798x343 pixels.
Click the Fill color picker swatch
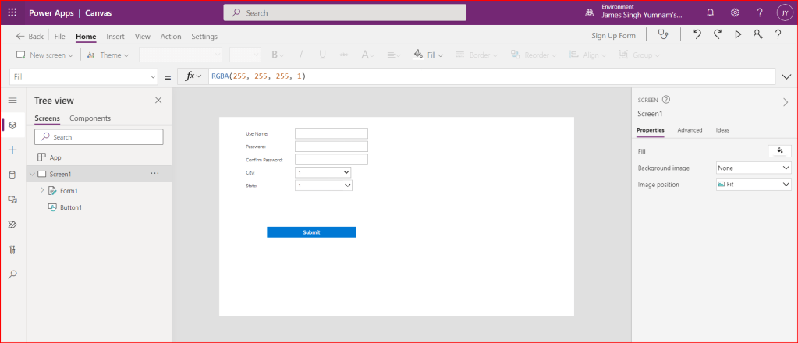coord(779,151)
